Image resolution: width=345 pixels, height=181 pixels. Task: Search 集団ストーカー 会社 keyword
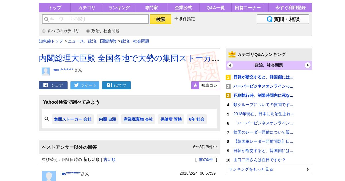pos(73,119)
